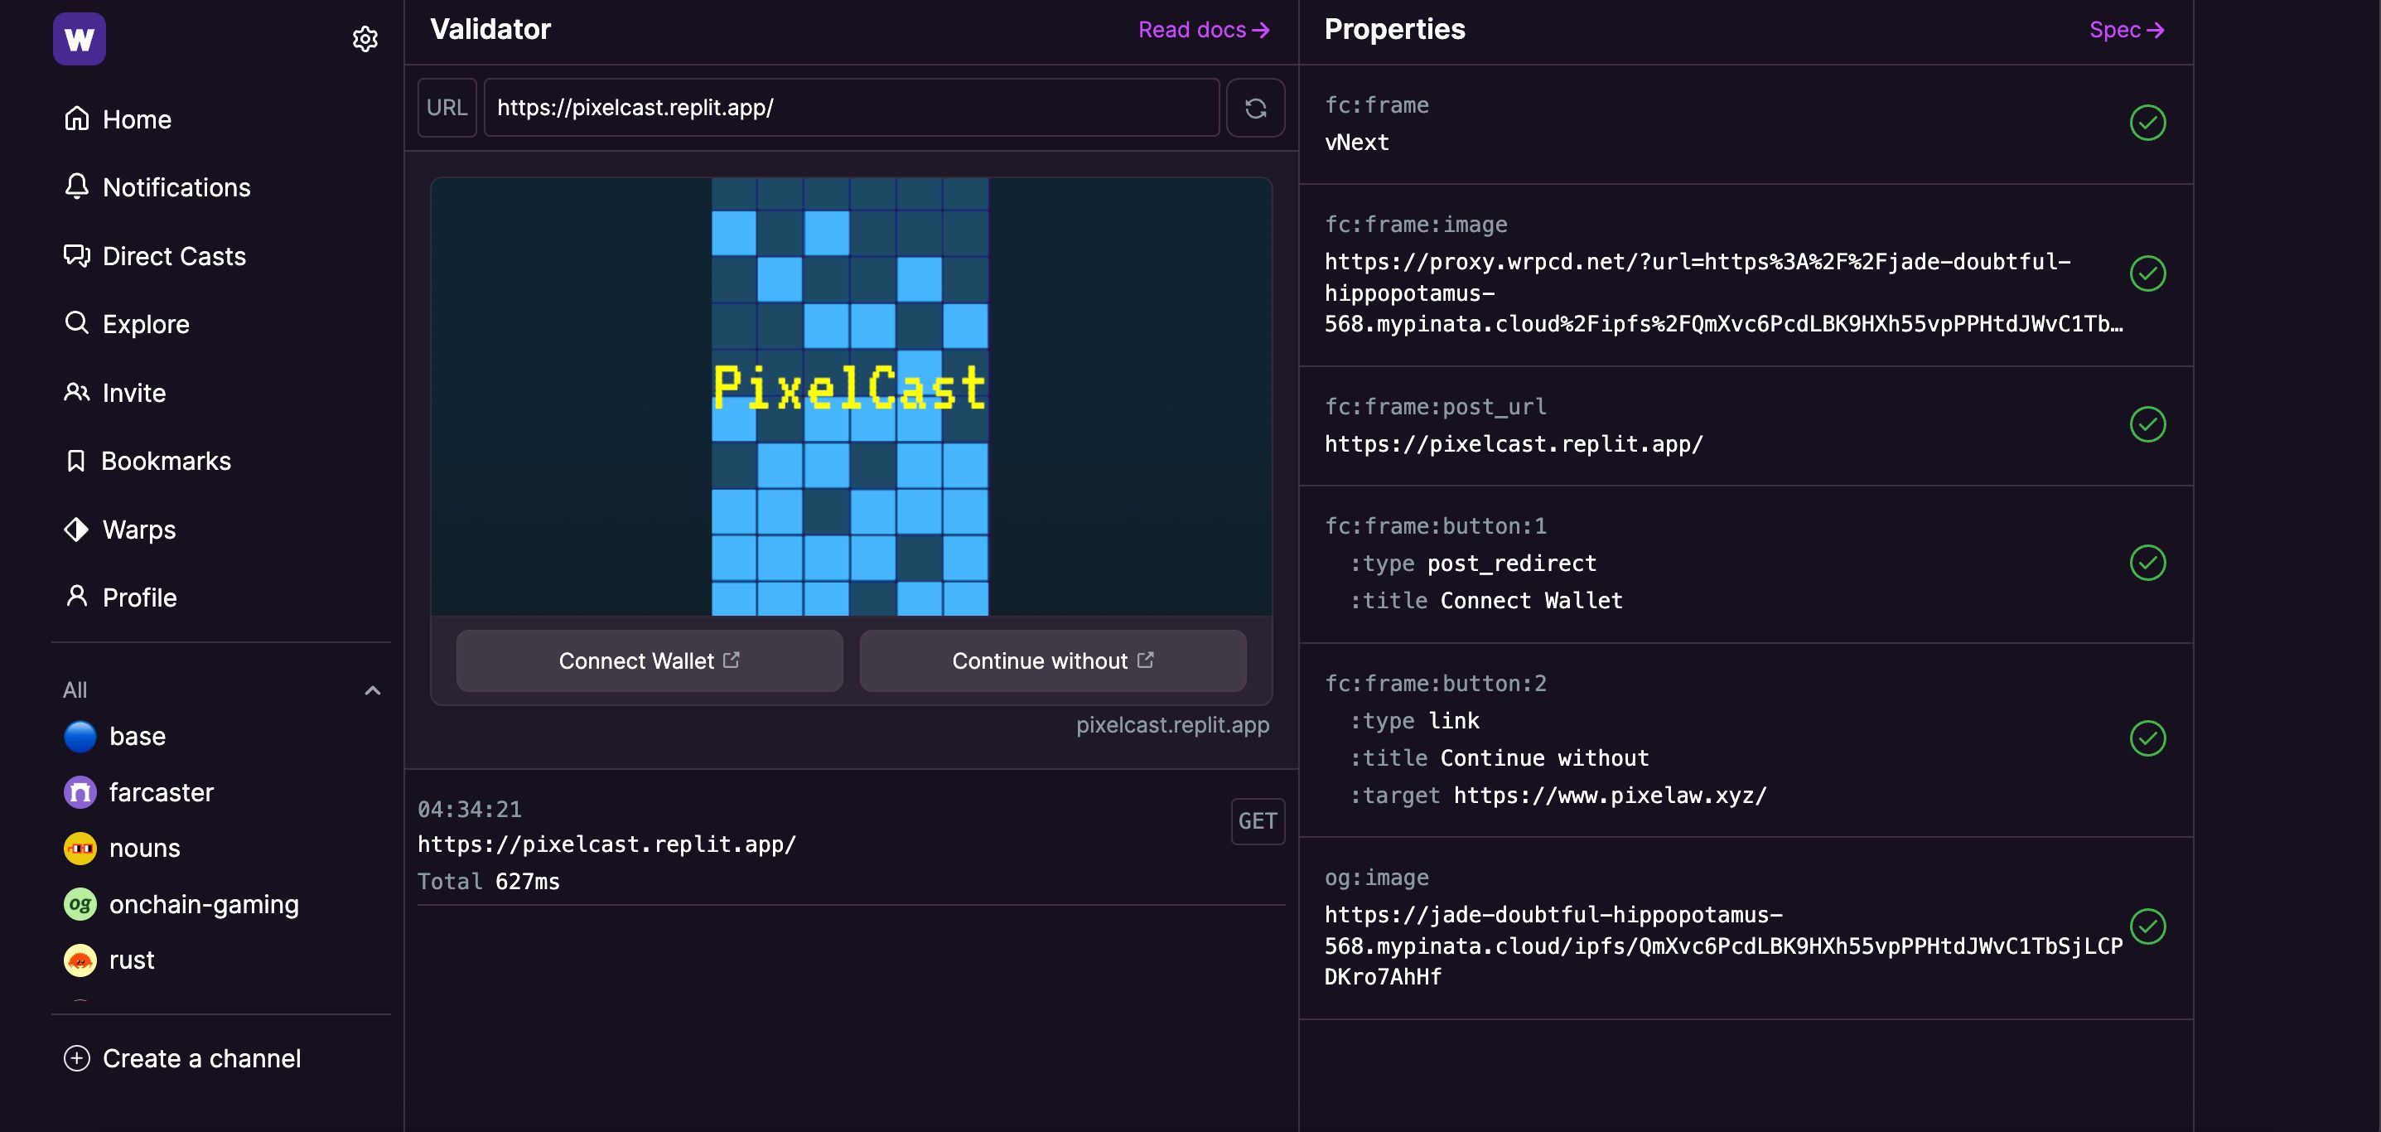Click the fc:frame:image green checkmark
Screen dimensions: 2381x1132
pos(2147,273)
